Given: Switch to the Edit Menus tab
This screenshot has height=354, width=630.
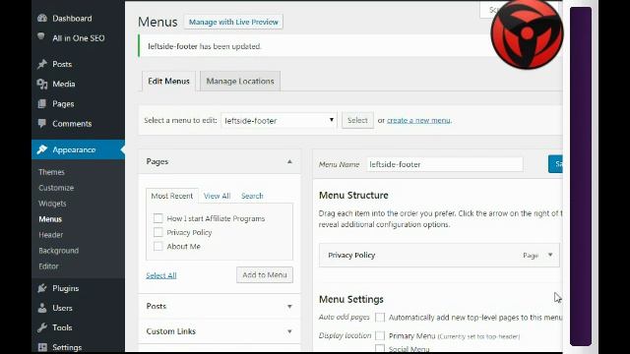Looking at the screenshot, I should tap(168, 81).
